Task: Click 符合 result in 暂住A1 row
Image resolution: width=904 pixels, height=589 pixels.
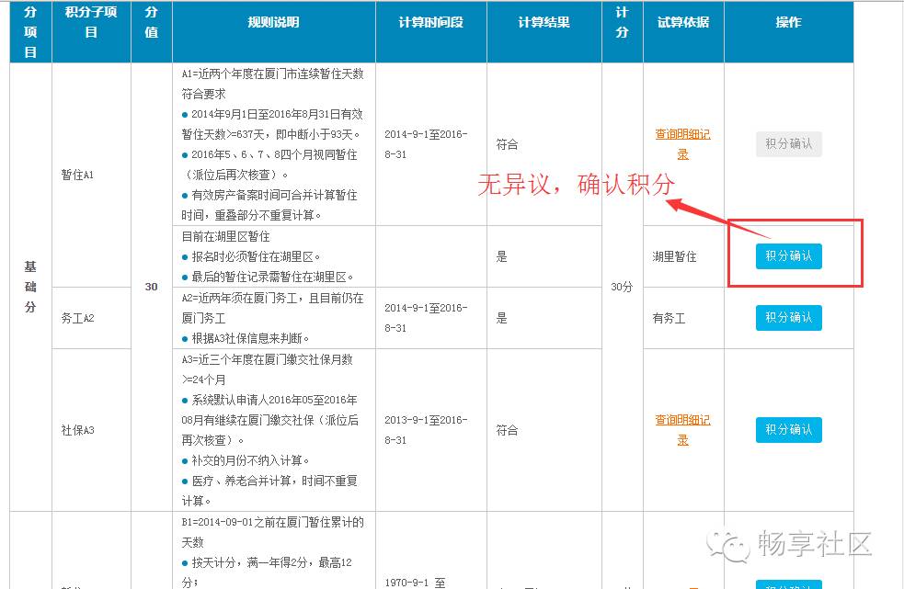Action: (508, 144)
